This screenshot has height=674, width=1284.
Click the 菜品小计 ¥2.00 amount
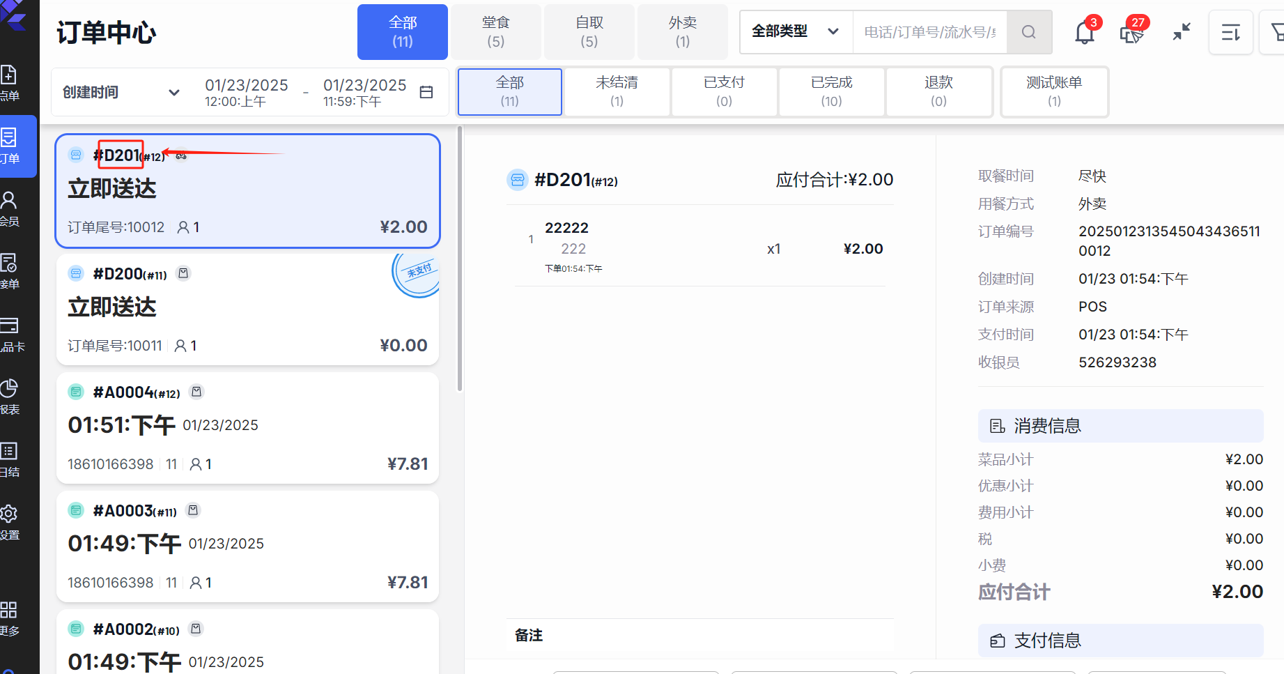[1244, 459]
